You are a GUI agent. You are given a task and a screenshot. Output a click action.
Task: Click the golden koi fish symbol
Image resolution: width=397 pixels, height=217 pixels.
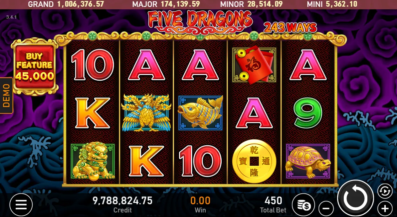tap(200, 113)
